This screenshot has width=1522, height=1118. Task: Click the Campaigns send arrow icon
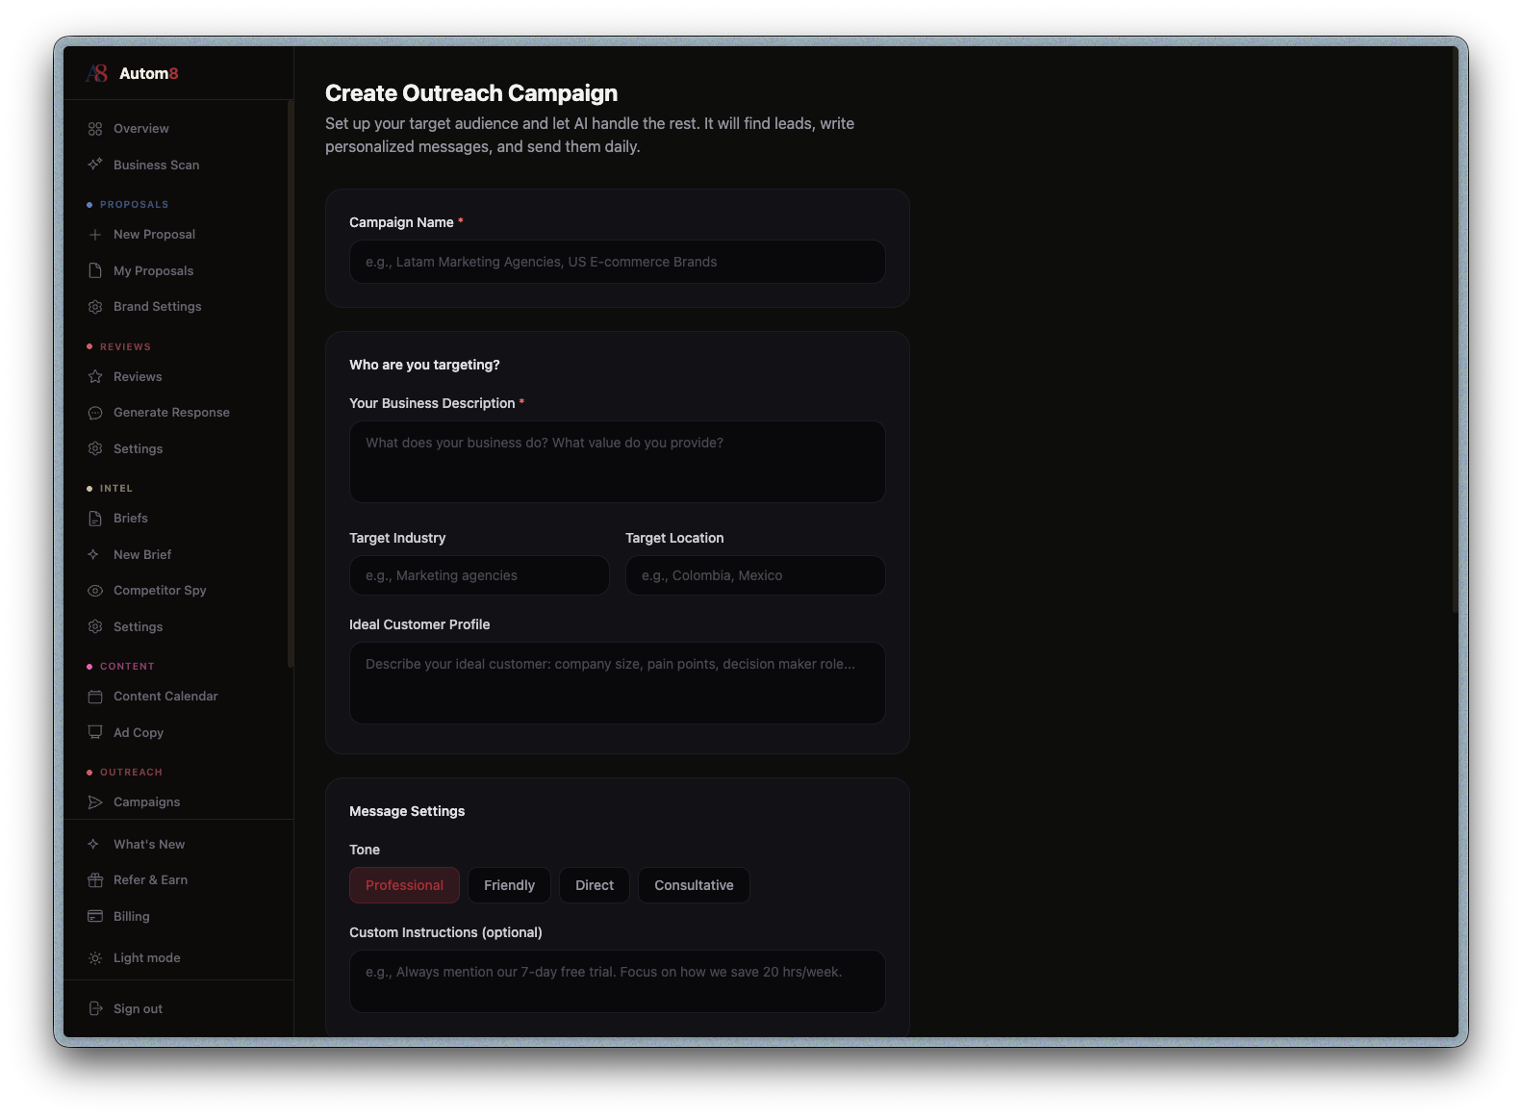coord(95,802)
